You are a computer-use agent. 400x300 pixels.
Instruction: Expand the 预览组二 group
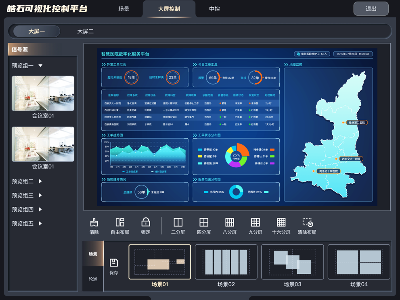click(40, 181)
